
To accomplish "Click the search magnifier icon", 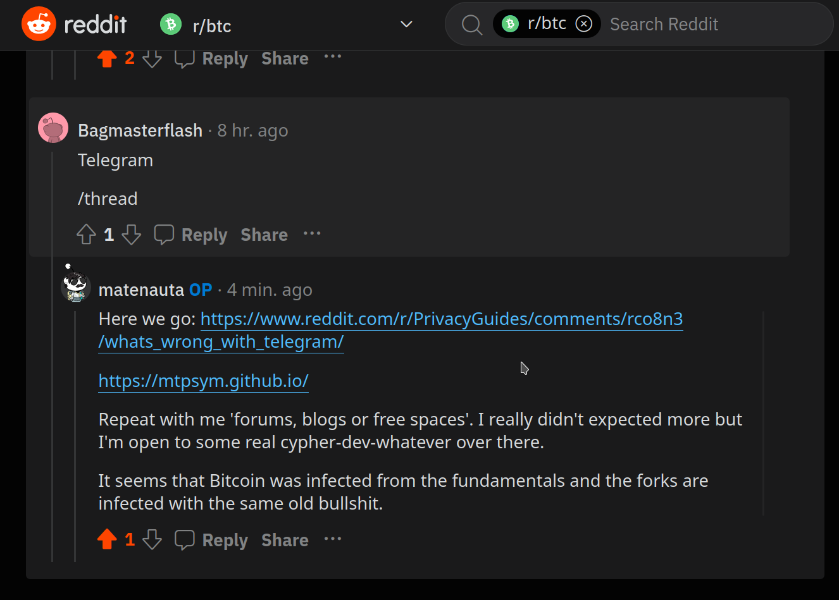I will (471, 25).
